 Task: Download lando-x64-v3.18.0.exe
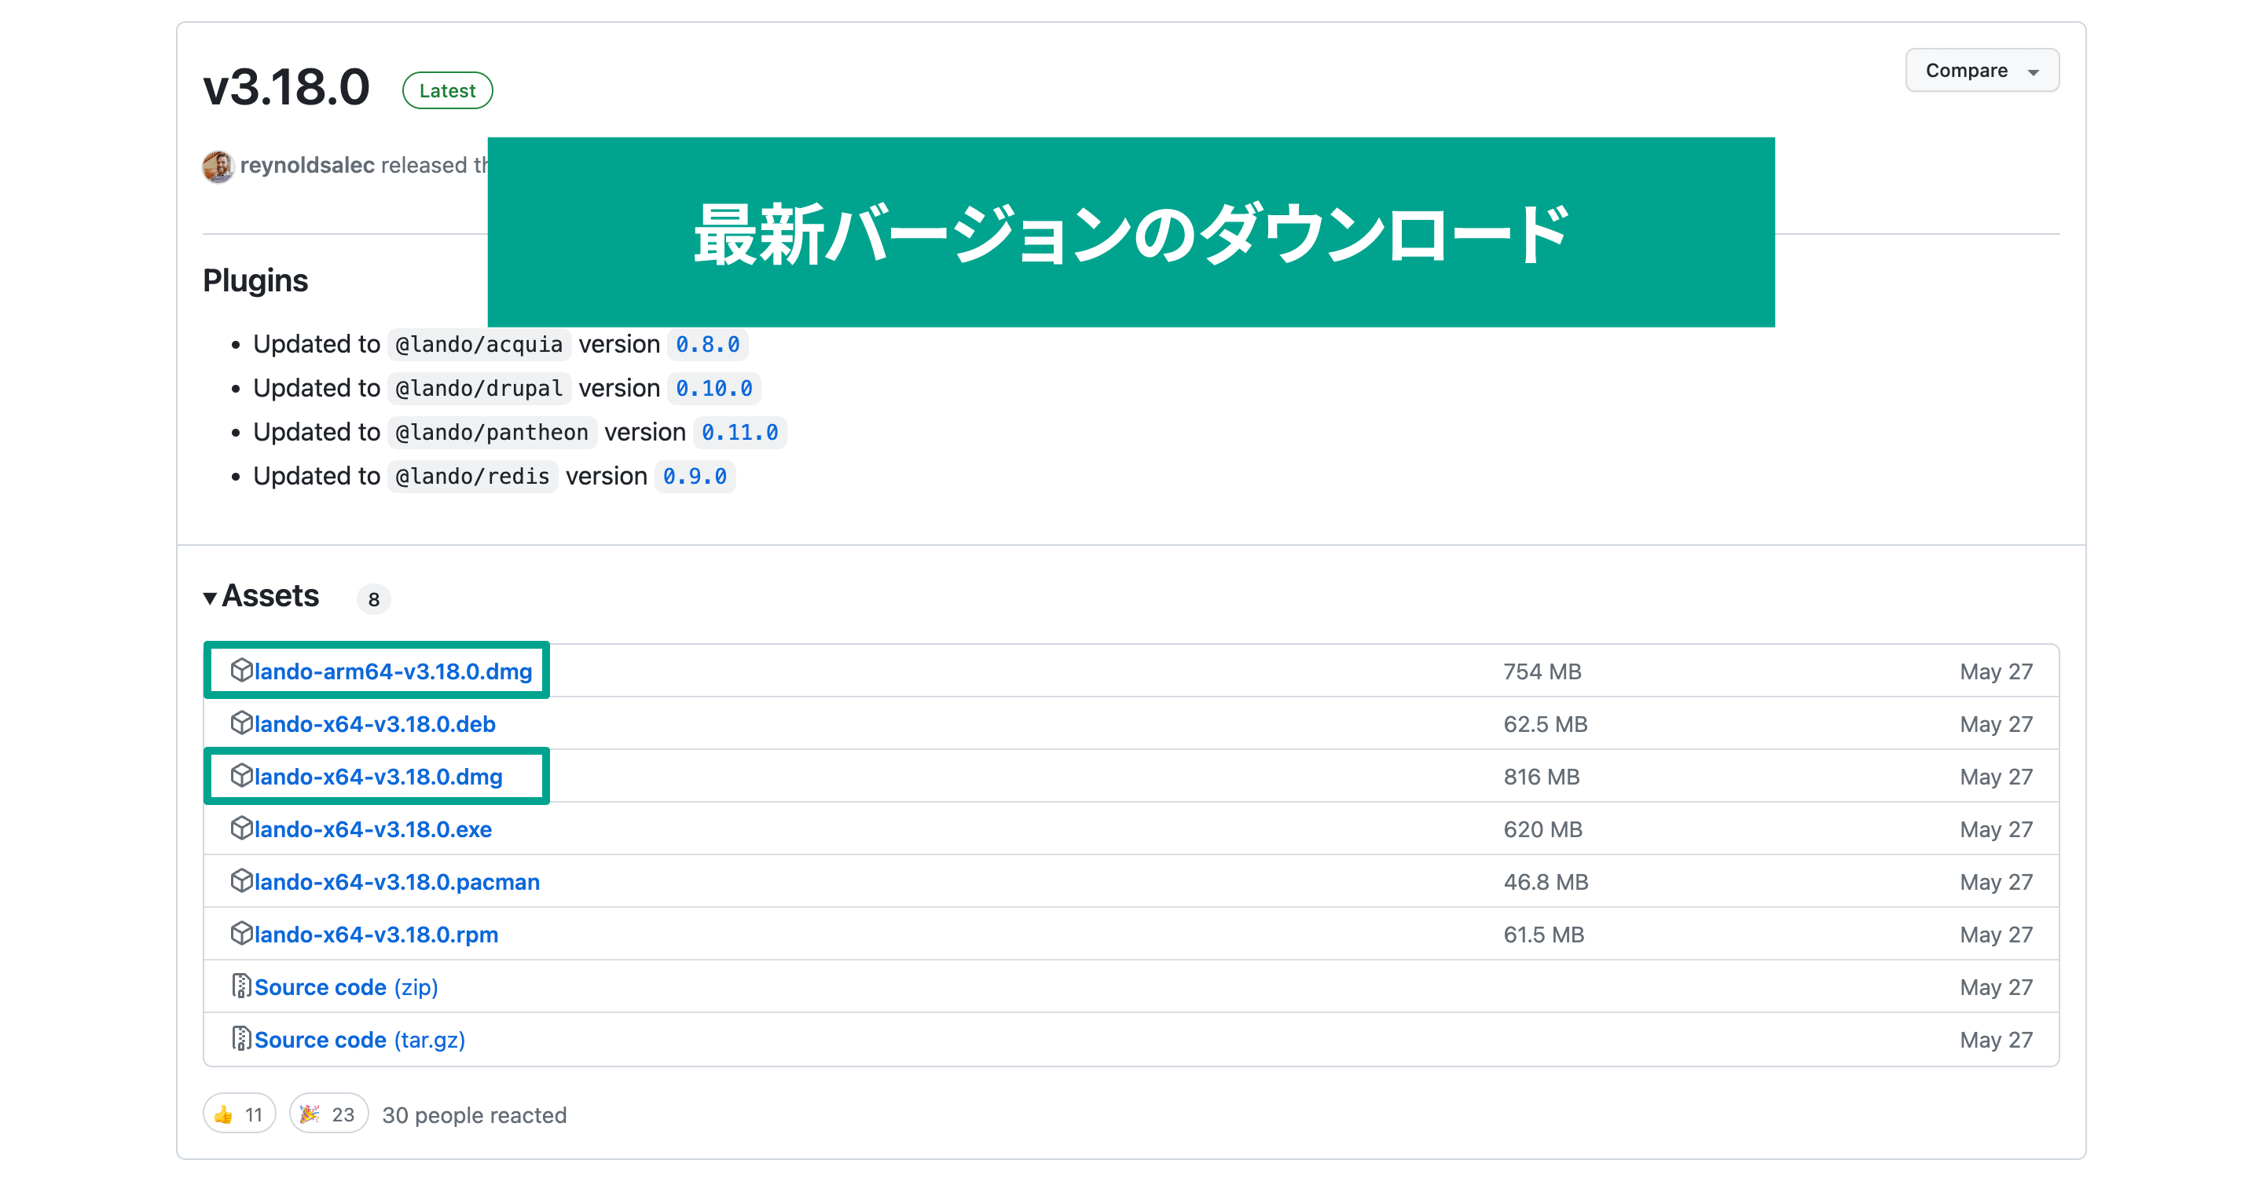(x=372, y=829)
